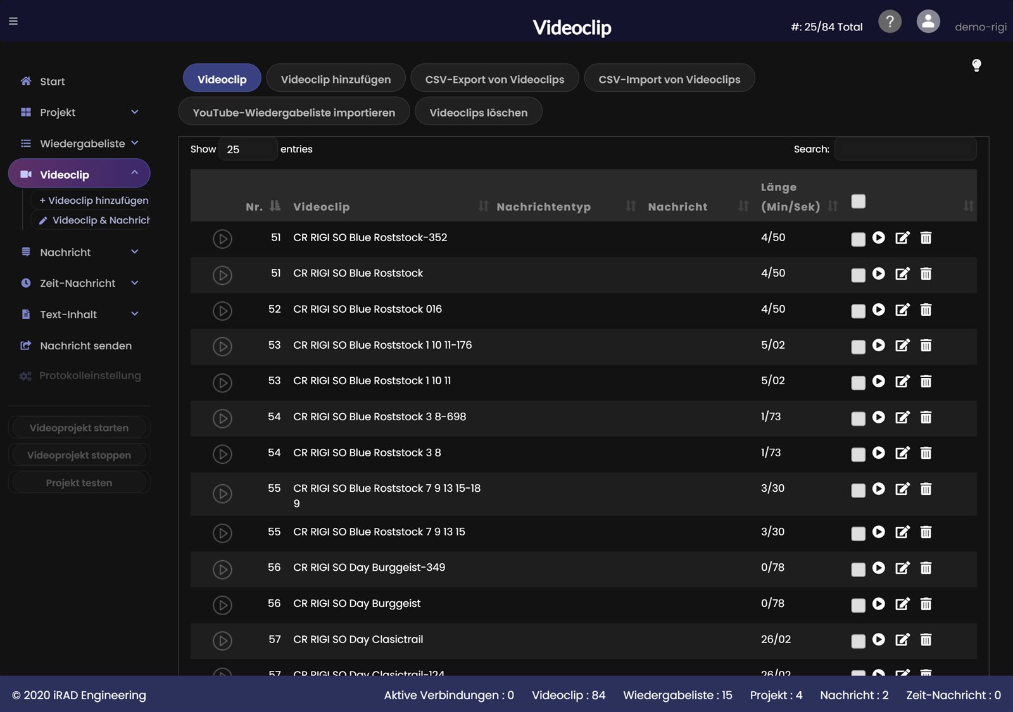1013x712 pixels.
Task: Delete the CR RIGI SO Day Burggeist clip
Action: click(926, 604)
